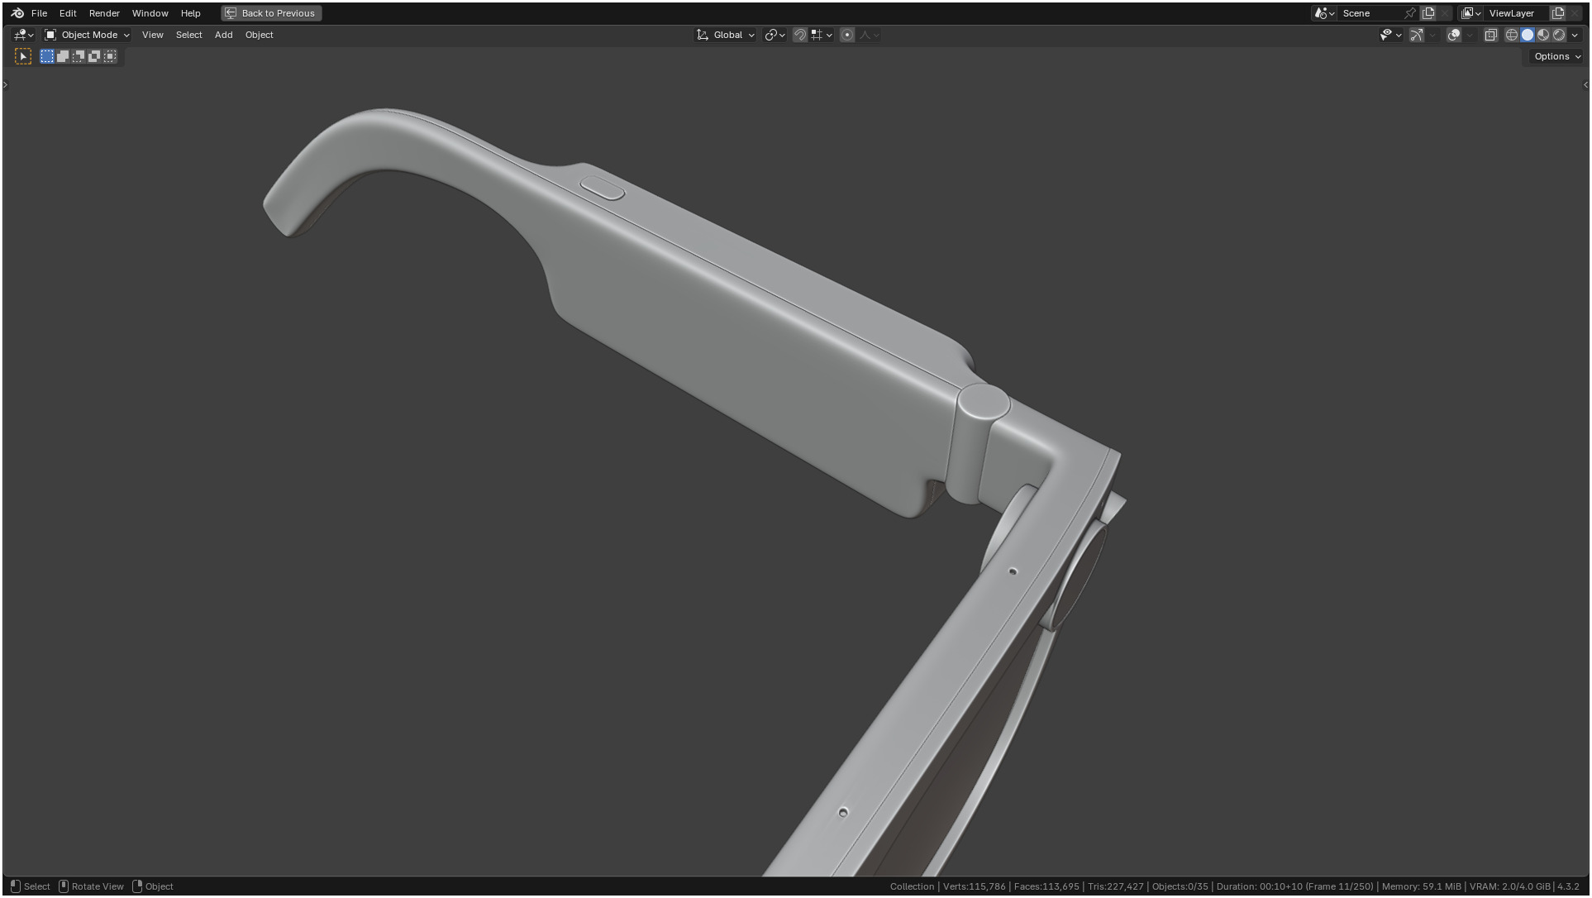Viewport: 1592px width, 898px height.
Task: Expand the right sidebar region arrow
Action: (x=1585, y=84)
